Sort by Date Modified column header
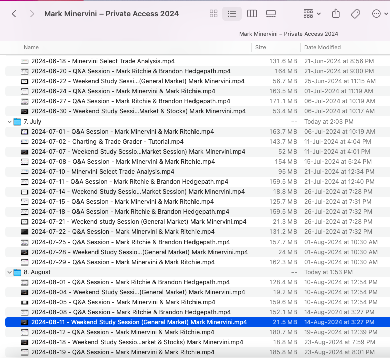 click(x=322, y=47)
